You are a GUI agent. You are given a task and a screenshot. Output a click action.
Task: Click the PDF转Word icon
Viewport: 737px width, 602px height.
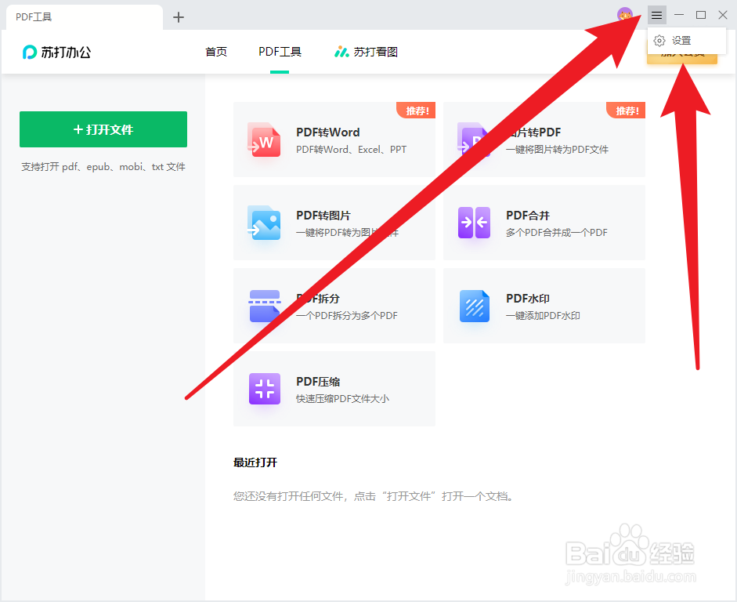(264, 140)
